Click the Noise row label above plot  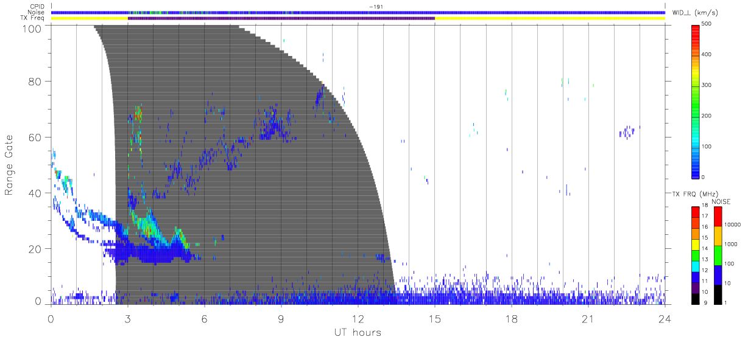[37, 12]
